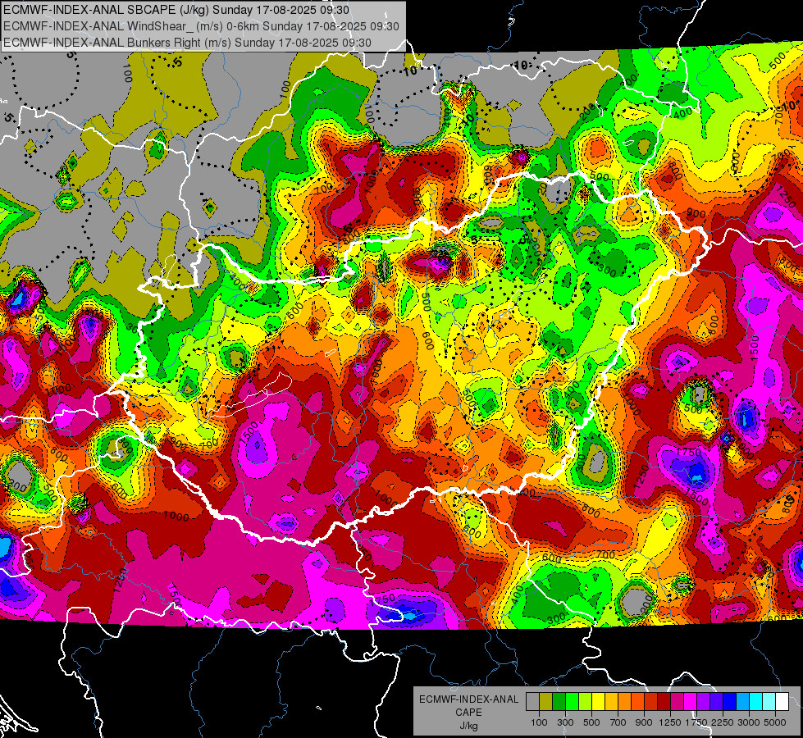The width and height of the screenshot is (803, 738).
Task: Click the ECMWF-INDEX-ANAL legend title
Action: point(468,699)
